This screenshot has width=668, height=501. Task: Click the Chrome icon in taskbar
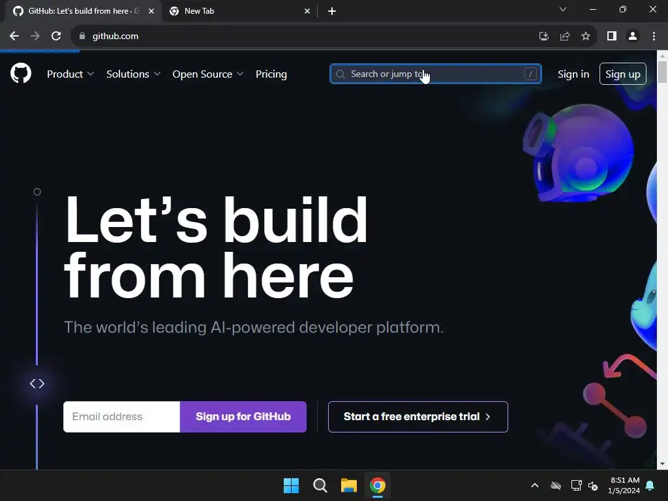click(378, 485)
